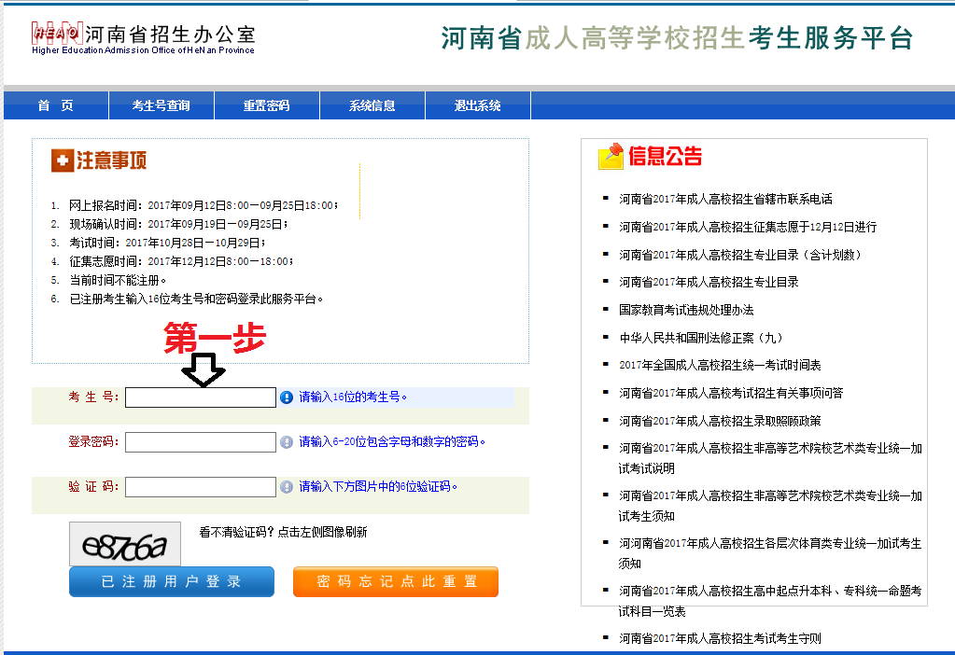Open the 考生号查询 menu item
The width and height of the screenshot is (955, 655).
161,105
